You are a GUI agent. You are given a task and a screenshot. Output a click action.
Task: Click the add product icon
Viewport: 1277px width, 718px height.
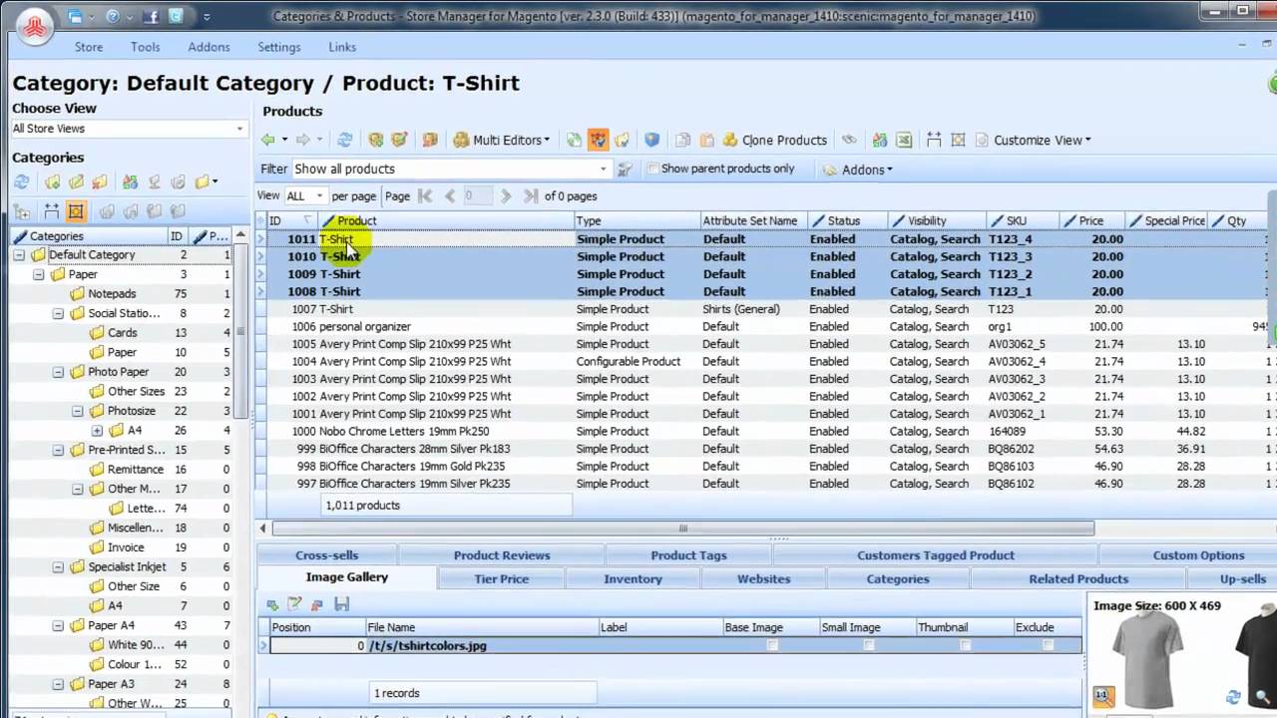click(376, 141)
